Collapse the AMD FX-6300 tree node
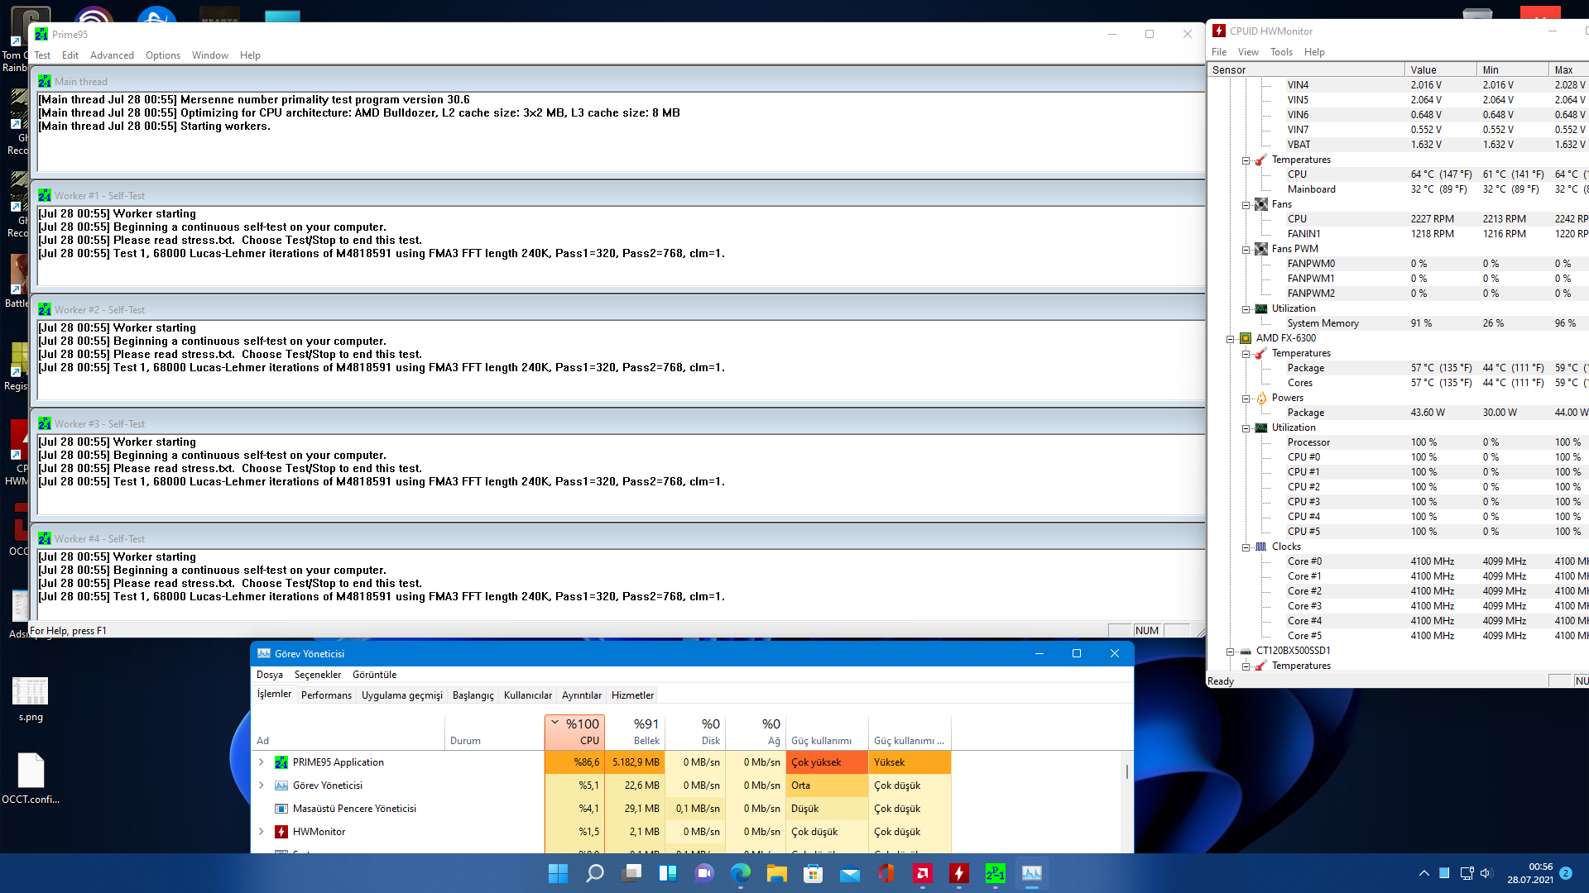Screen dimensions: 1589x893 pos(1231,339)
